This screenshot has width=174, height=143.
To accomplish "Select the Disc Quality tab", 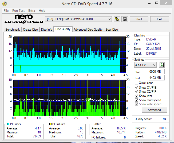I will 63,29.
